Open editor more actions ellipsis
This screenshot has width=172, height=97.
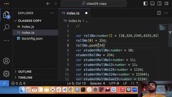[x=166, y=13]
